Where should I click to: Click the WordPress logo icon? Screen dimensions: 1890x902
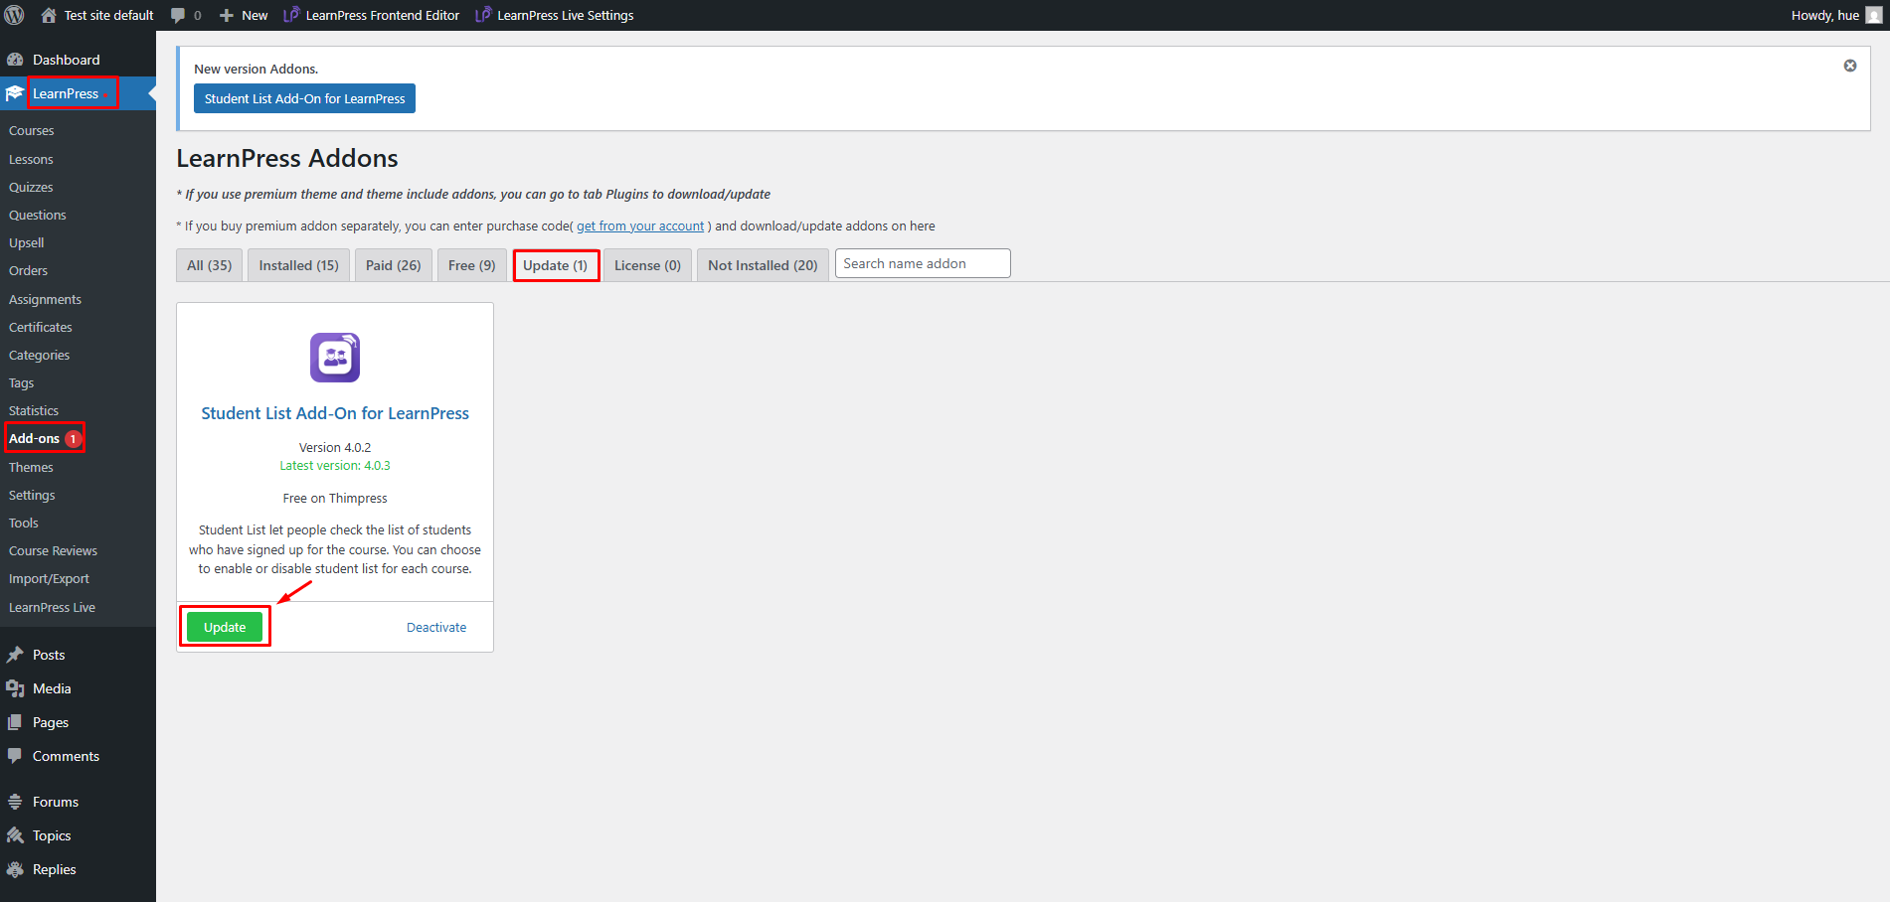click(15, 15)
